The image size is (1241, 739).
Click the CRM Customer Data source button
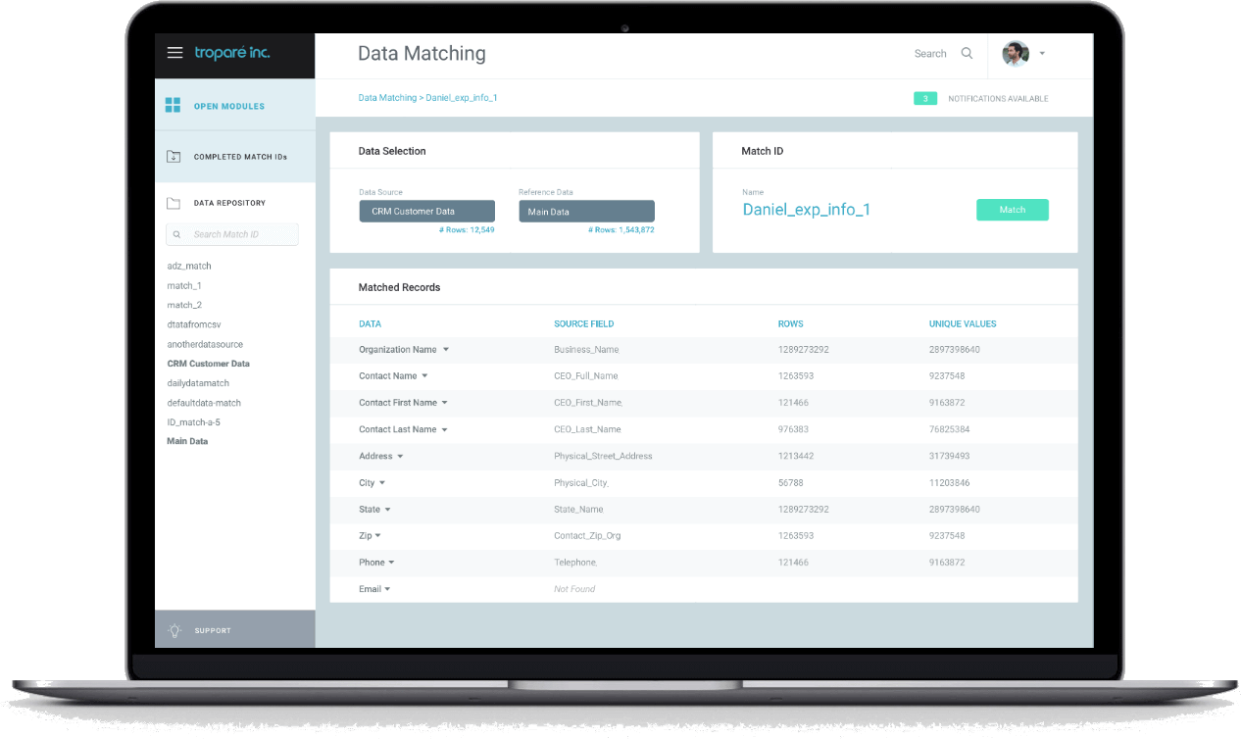click(x=426, y=212)
